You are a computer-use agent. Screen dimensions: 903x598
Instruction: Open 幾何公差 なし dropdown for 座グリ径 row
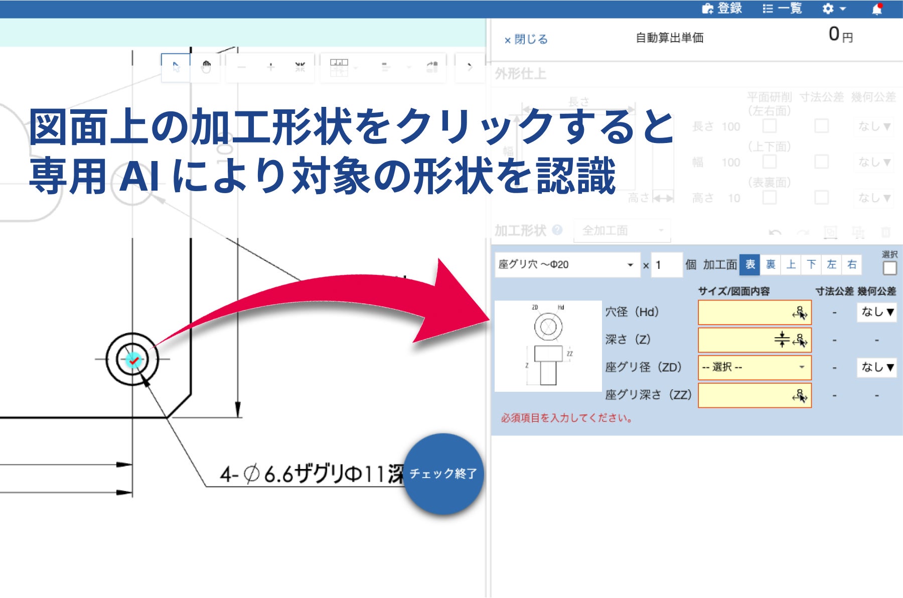pyautogui.click(x=876, y=367)
